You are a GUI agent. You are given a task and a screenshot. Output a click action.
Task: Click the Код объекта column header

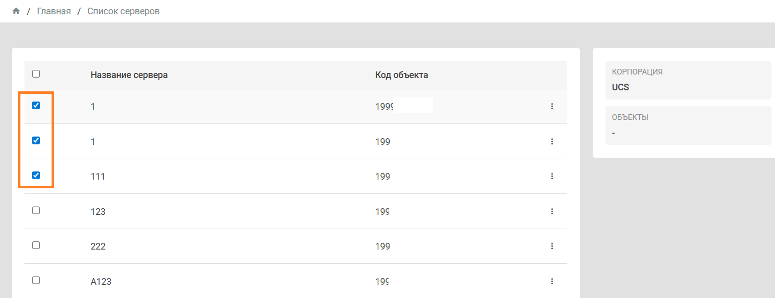coord(401,75)
